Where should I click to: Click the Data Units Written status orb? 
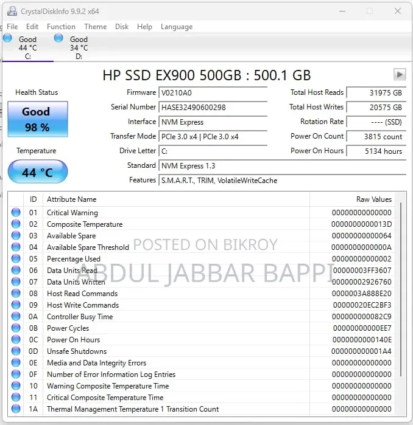[x=16, y=282]
